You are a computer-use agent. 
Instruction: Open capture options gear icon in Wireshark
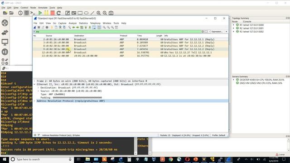click(x=47, y=27)
